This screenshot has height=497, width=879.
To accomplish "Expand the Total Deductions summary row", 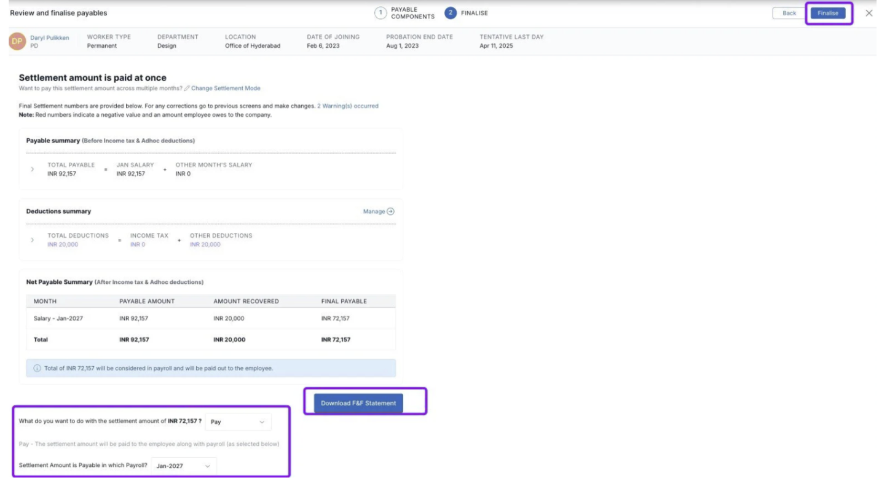I will 33,240.
